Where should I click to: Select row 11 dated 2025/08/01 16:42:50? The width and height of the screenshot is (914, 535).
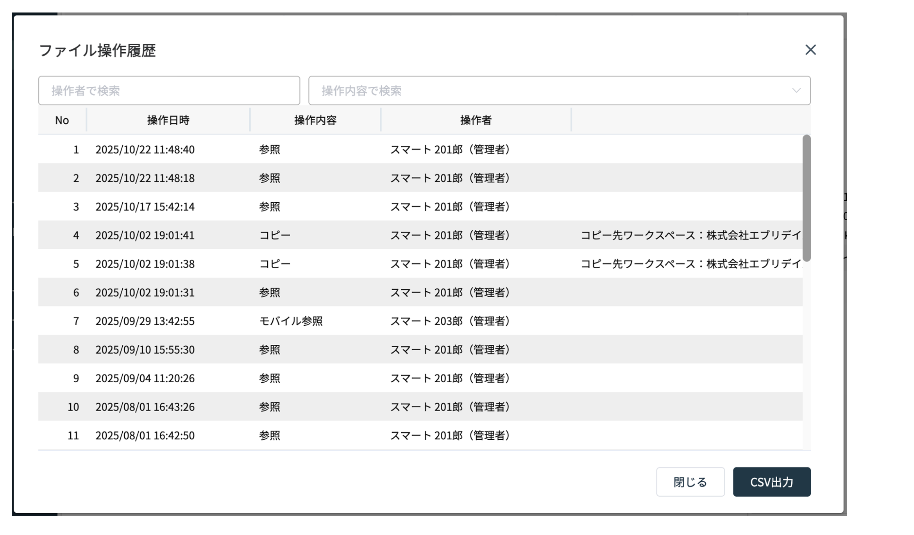(x=145, y=435)
